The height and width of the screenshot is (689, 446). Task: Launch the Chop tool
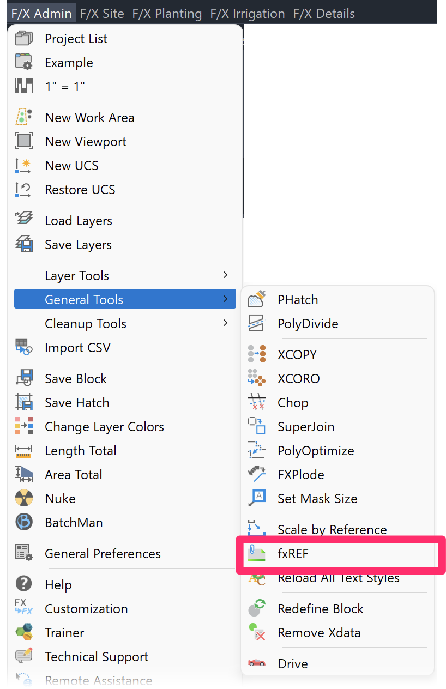tap(293, 402)
